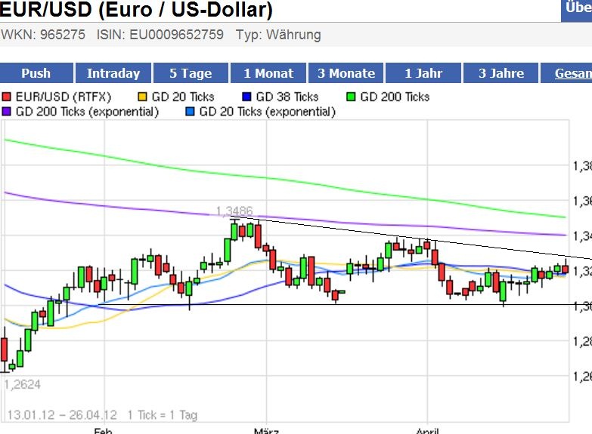This screenshot has height=434, width=592.
Task: Click the GD 20 Ticks legend label
Action: [x=183, y=97]
